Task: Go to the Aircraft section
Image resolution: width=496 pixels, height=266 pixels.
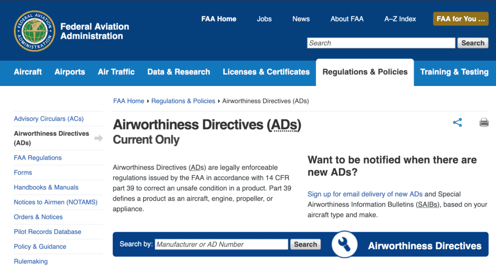Action: point(28,72)
